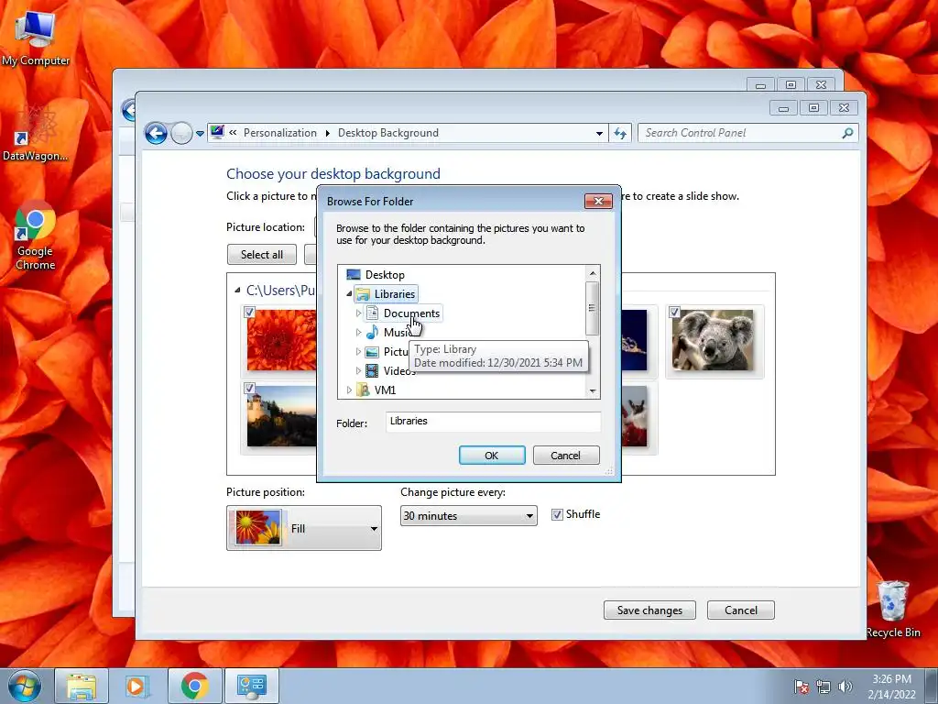Viewport: 938px width, 704px height.
Task: Click folder tree scrollbar down arrow
Action: (x=593, y=390)
